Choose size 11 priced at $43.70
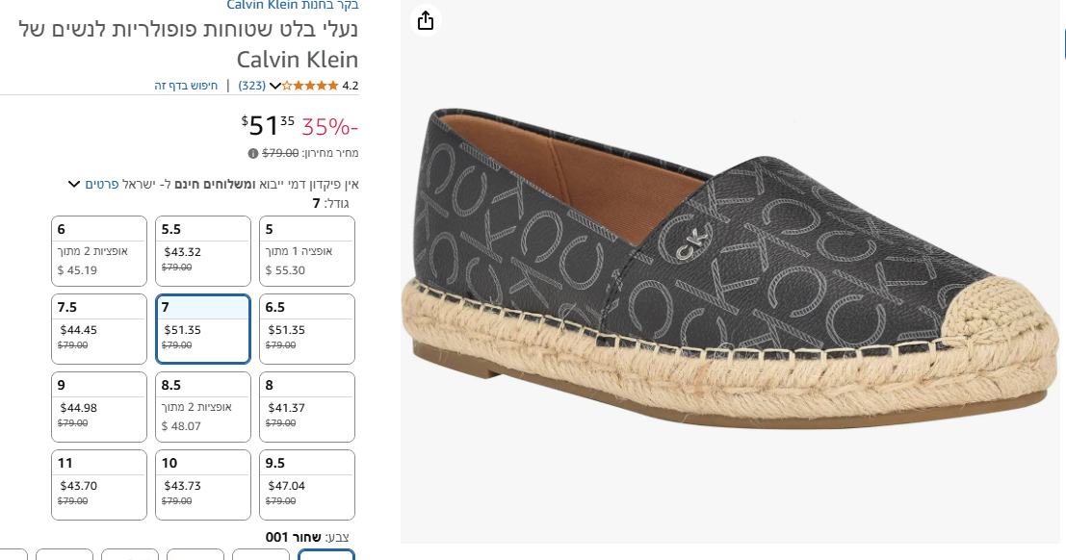 pos(99,484)
